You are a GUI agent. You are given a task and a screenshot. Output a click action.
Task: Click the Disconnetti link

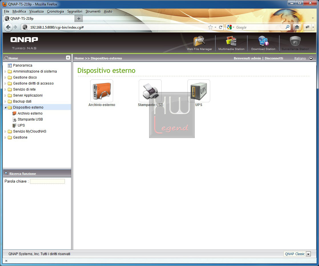point(274,58)
